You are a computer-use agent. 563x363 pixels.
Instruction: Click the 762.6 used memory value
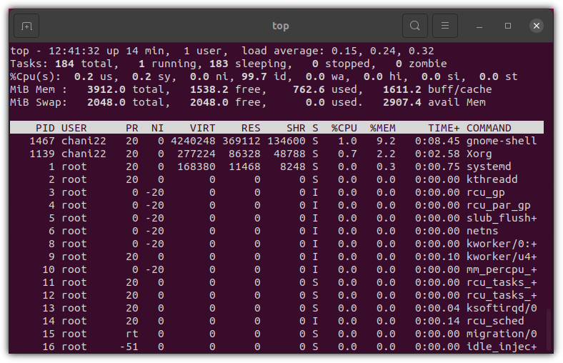(x=309, y=89)
